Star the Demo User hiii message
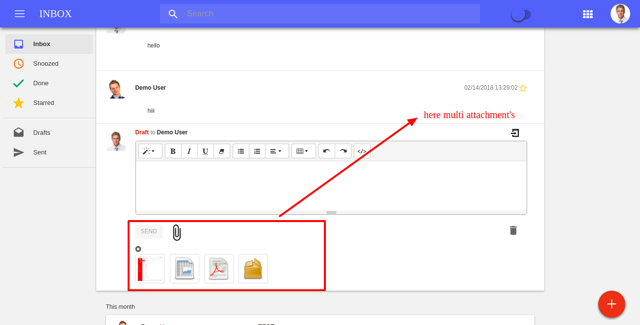This screenshot has width=640, height=325. pyautogui.click(x=523, y=88)
